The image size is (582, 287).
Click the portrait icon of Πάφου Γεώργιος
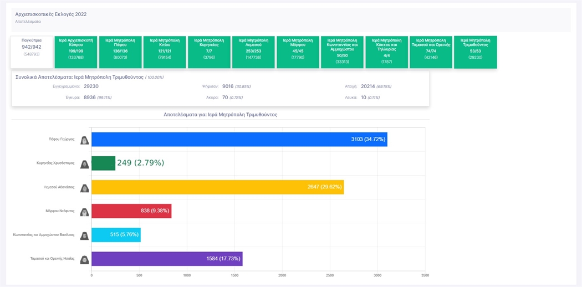click(x=84, y=140)
